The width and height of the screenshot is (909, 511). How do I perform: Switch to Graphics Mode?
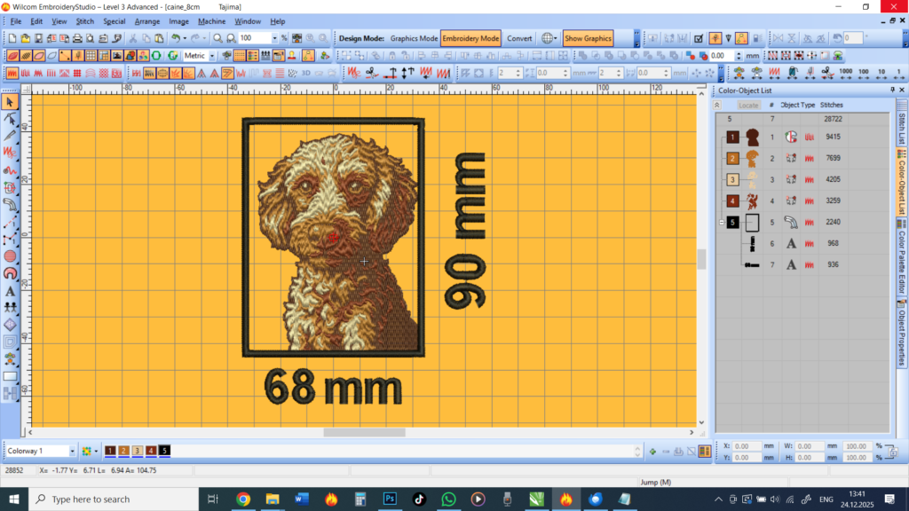414,38
